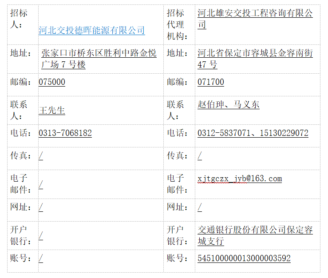
Task: Click the 账号 label beside the account number
Action: [x=177, y=258]
